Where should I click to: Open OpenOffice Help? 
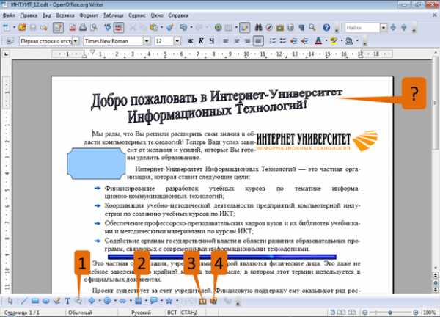[326, 27]
